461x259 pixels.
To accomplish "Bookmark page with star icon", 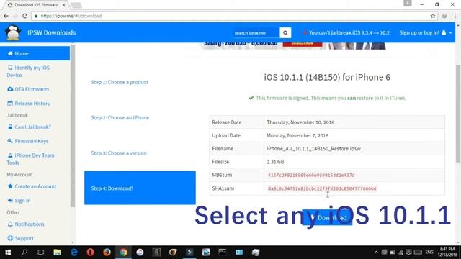I will [x=433, y=16].
